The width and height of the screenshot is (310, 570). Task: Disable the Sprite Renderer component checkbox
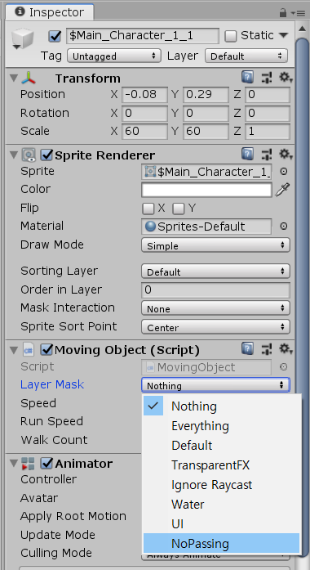pos(46,155)
